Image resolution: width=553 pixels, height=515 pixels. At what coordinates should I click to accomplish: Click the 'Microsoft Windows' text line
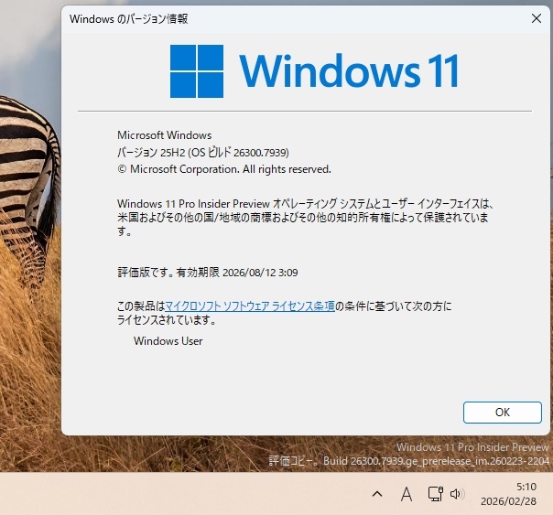(165, 135)
